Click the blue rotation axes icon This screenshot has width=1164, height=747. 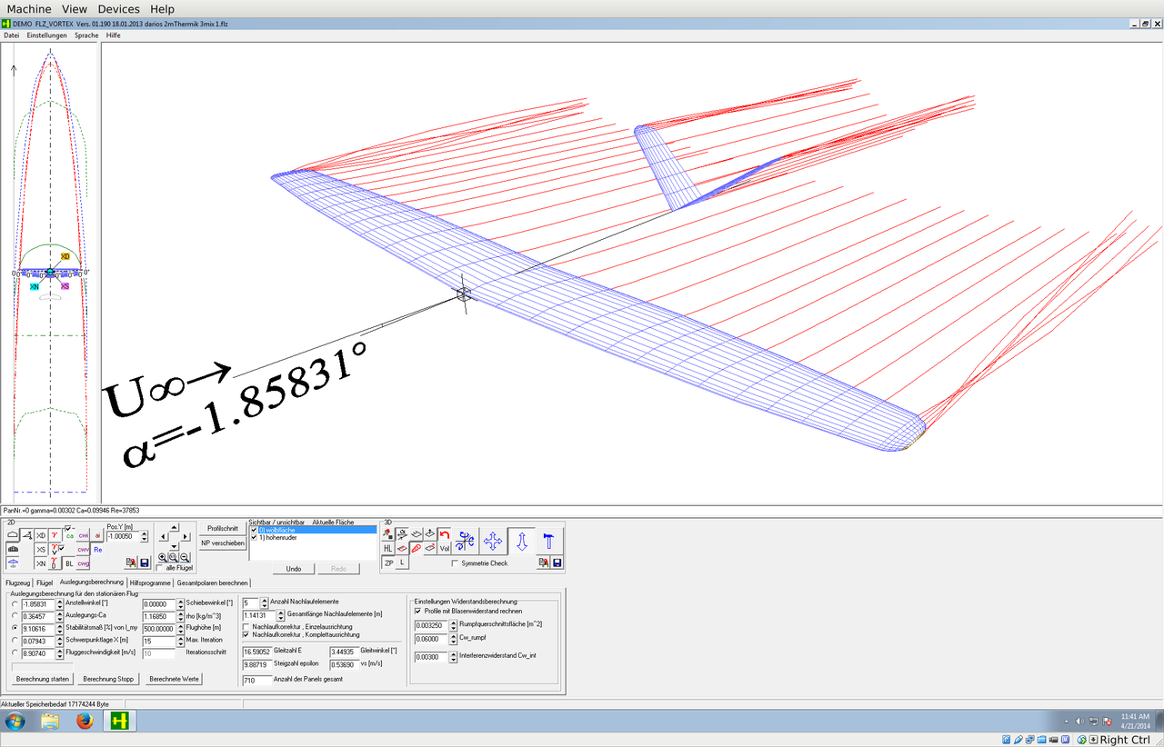coord(467,542)
